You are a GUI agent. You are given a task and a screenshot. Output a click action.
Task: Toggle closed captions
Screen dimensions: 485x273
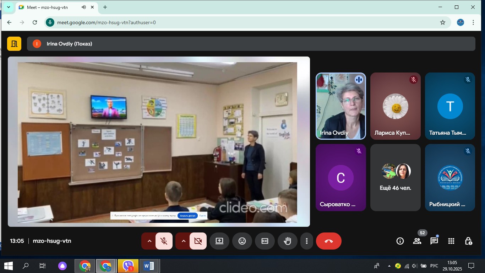click(265, 241)
